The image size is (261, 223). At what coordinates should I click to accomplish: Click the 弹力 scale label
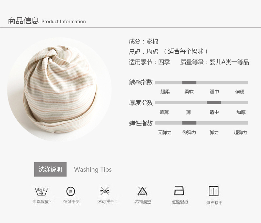tap(214, 133)
